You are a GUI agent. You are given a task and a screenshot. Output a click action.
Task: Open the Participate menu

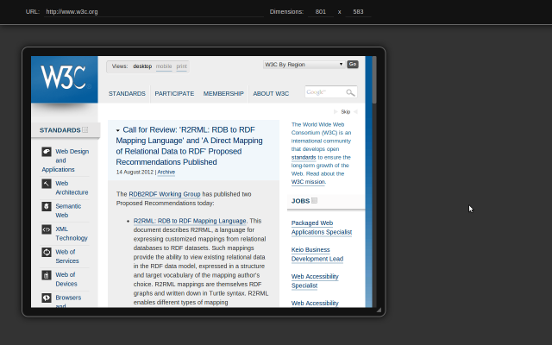(x=174, y=94)
